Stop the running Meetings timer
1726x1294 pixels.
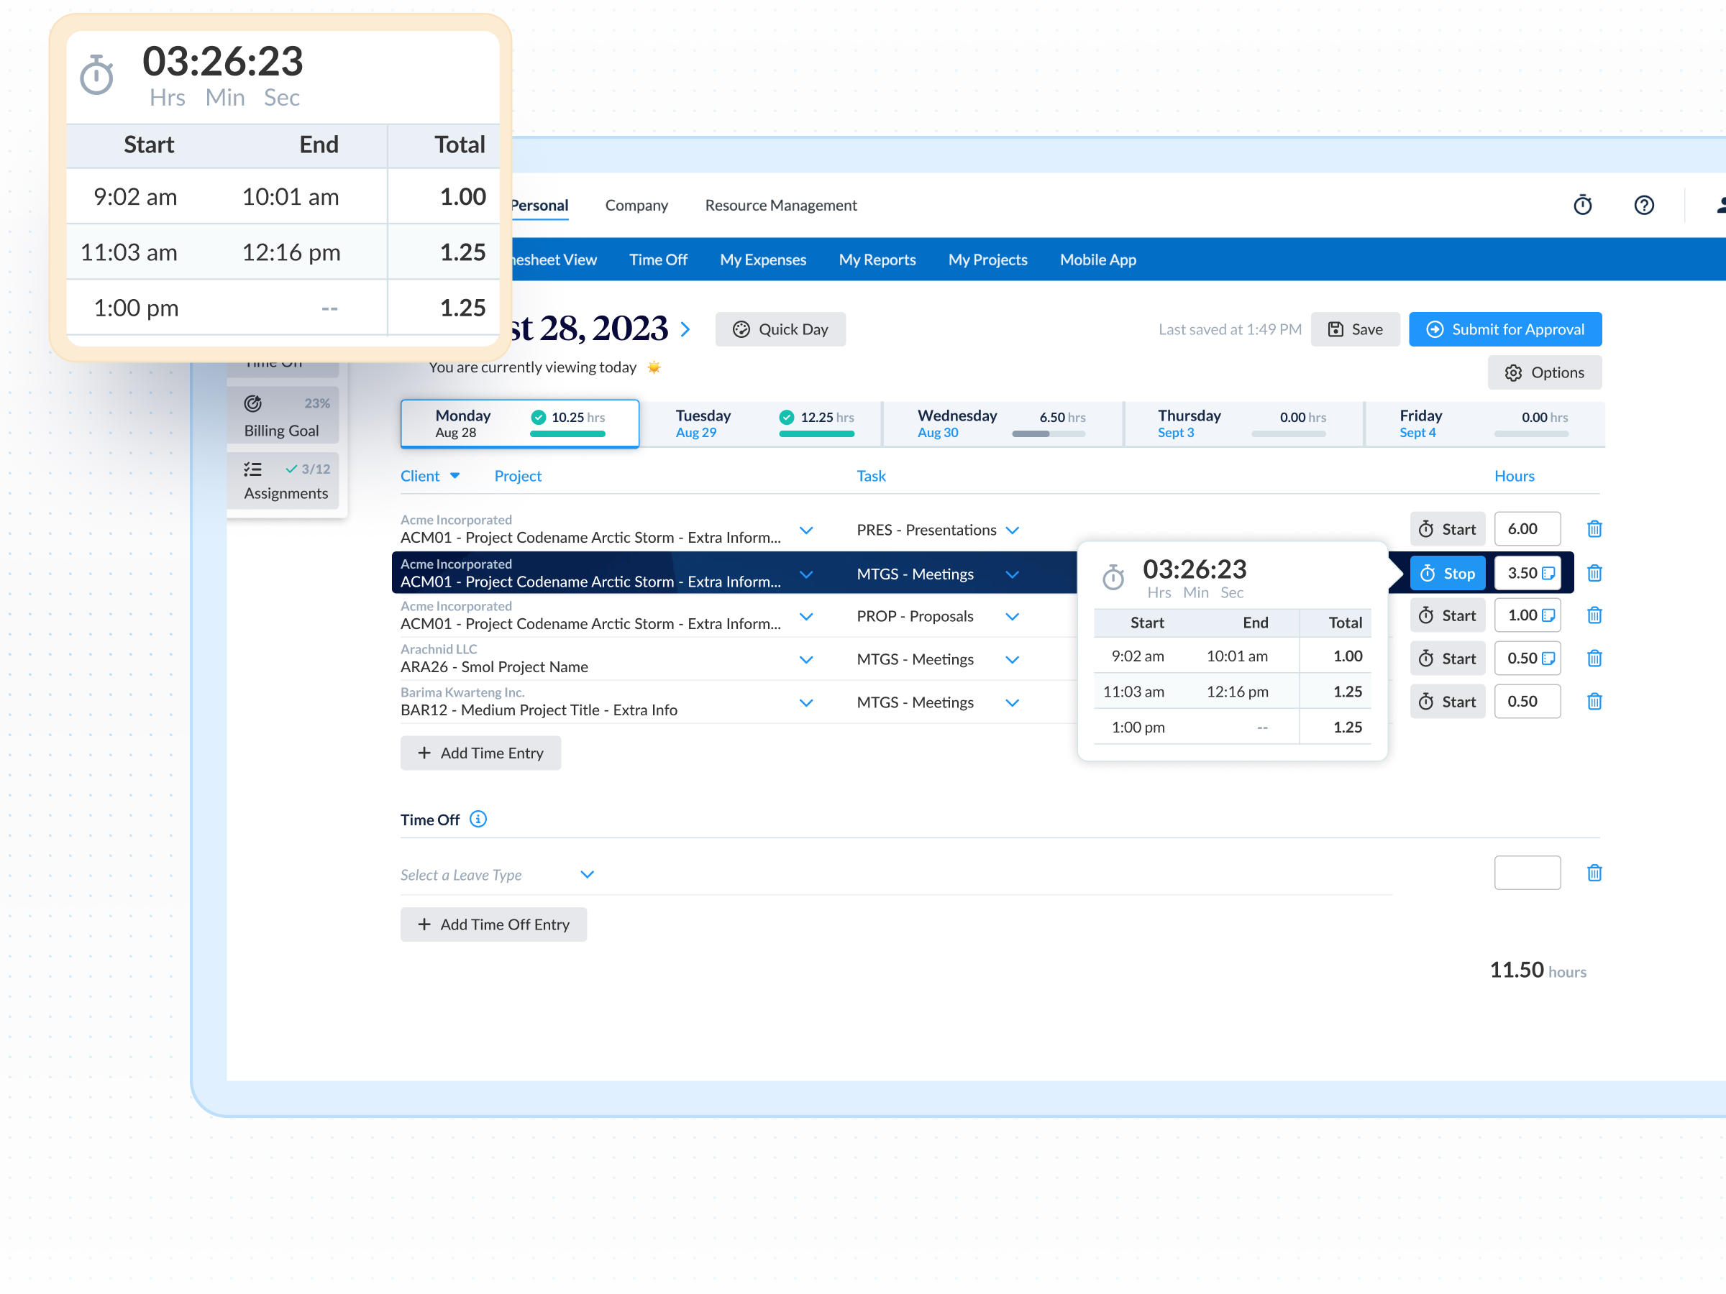(1447, 573)
